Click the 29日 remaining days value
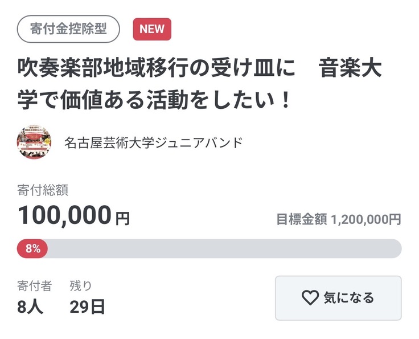419x339 pixels. 87,307
